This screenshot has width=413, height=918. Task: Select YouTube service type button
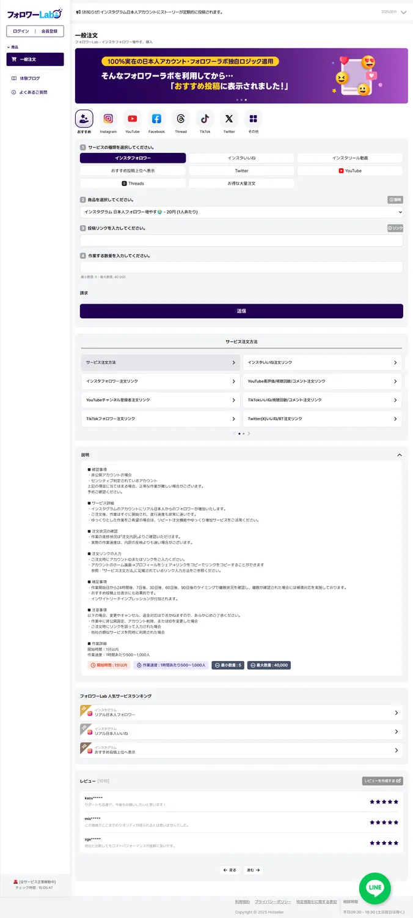click(350, 171)
